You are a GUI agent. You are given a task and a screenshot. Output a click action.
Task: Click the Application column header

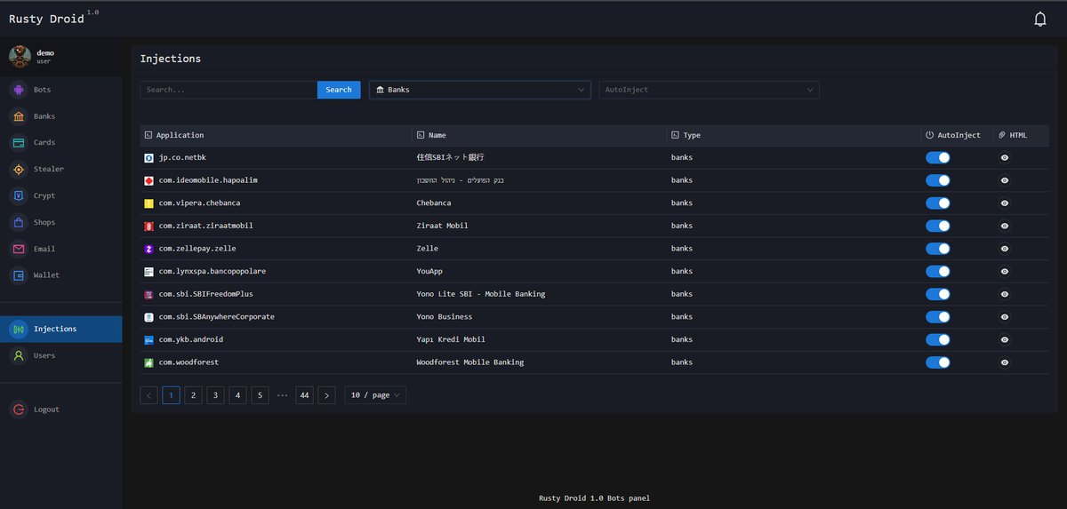tap(276, 135)
